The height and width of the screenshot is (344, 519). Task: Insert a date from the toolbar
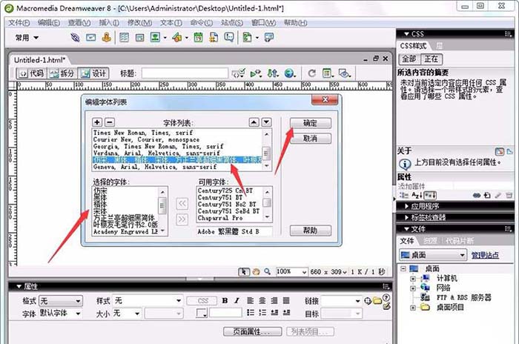198,37
